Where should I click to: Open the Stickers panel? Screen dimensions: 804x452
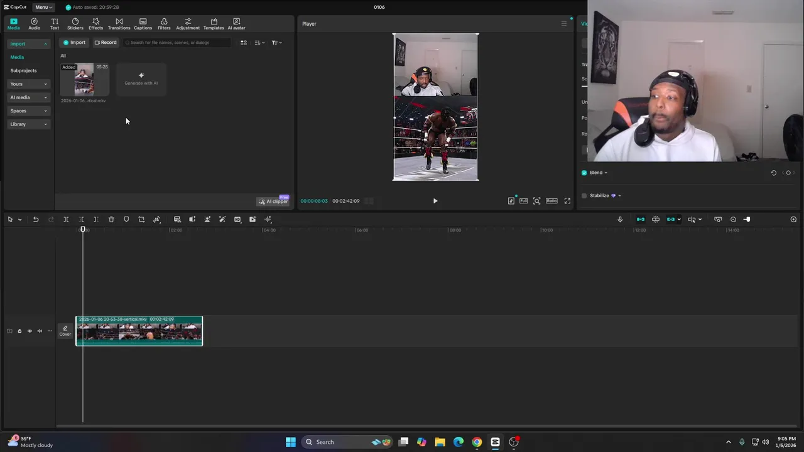75,24
